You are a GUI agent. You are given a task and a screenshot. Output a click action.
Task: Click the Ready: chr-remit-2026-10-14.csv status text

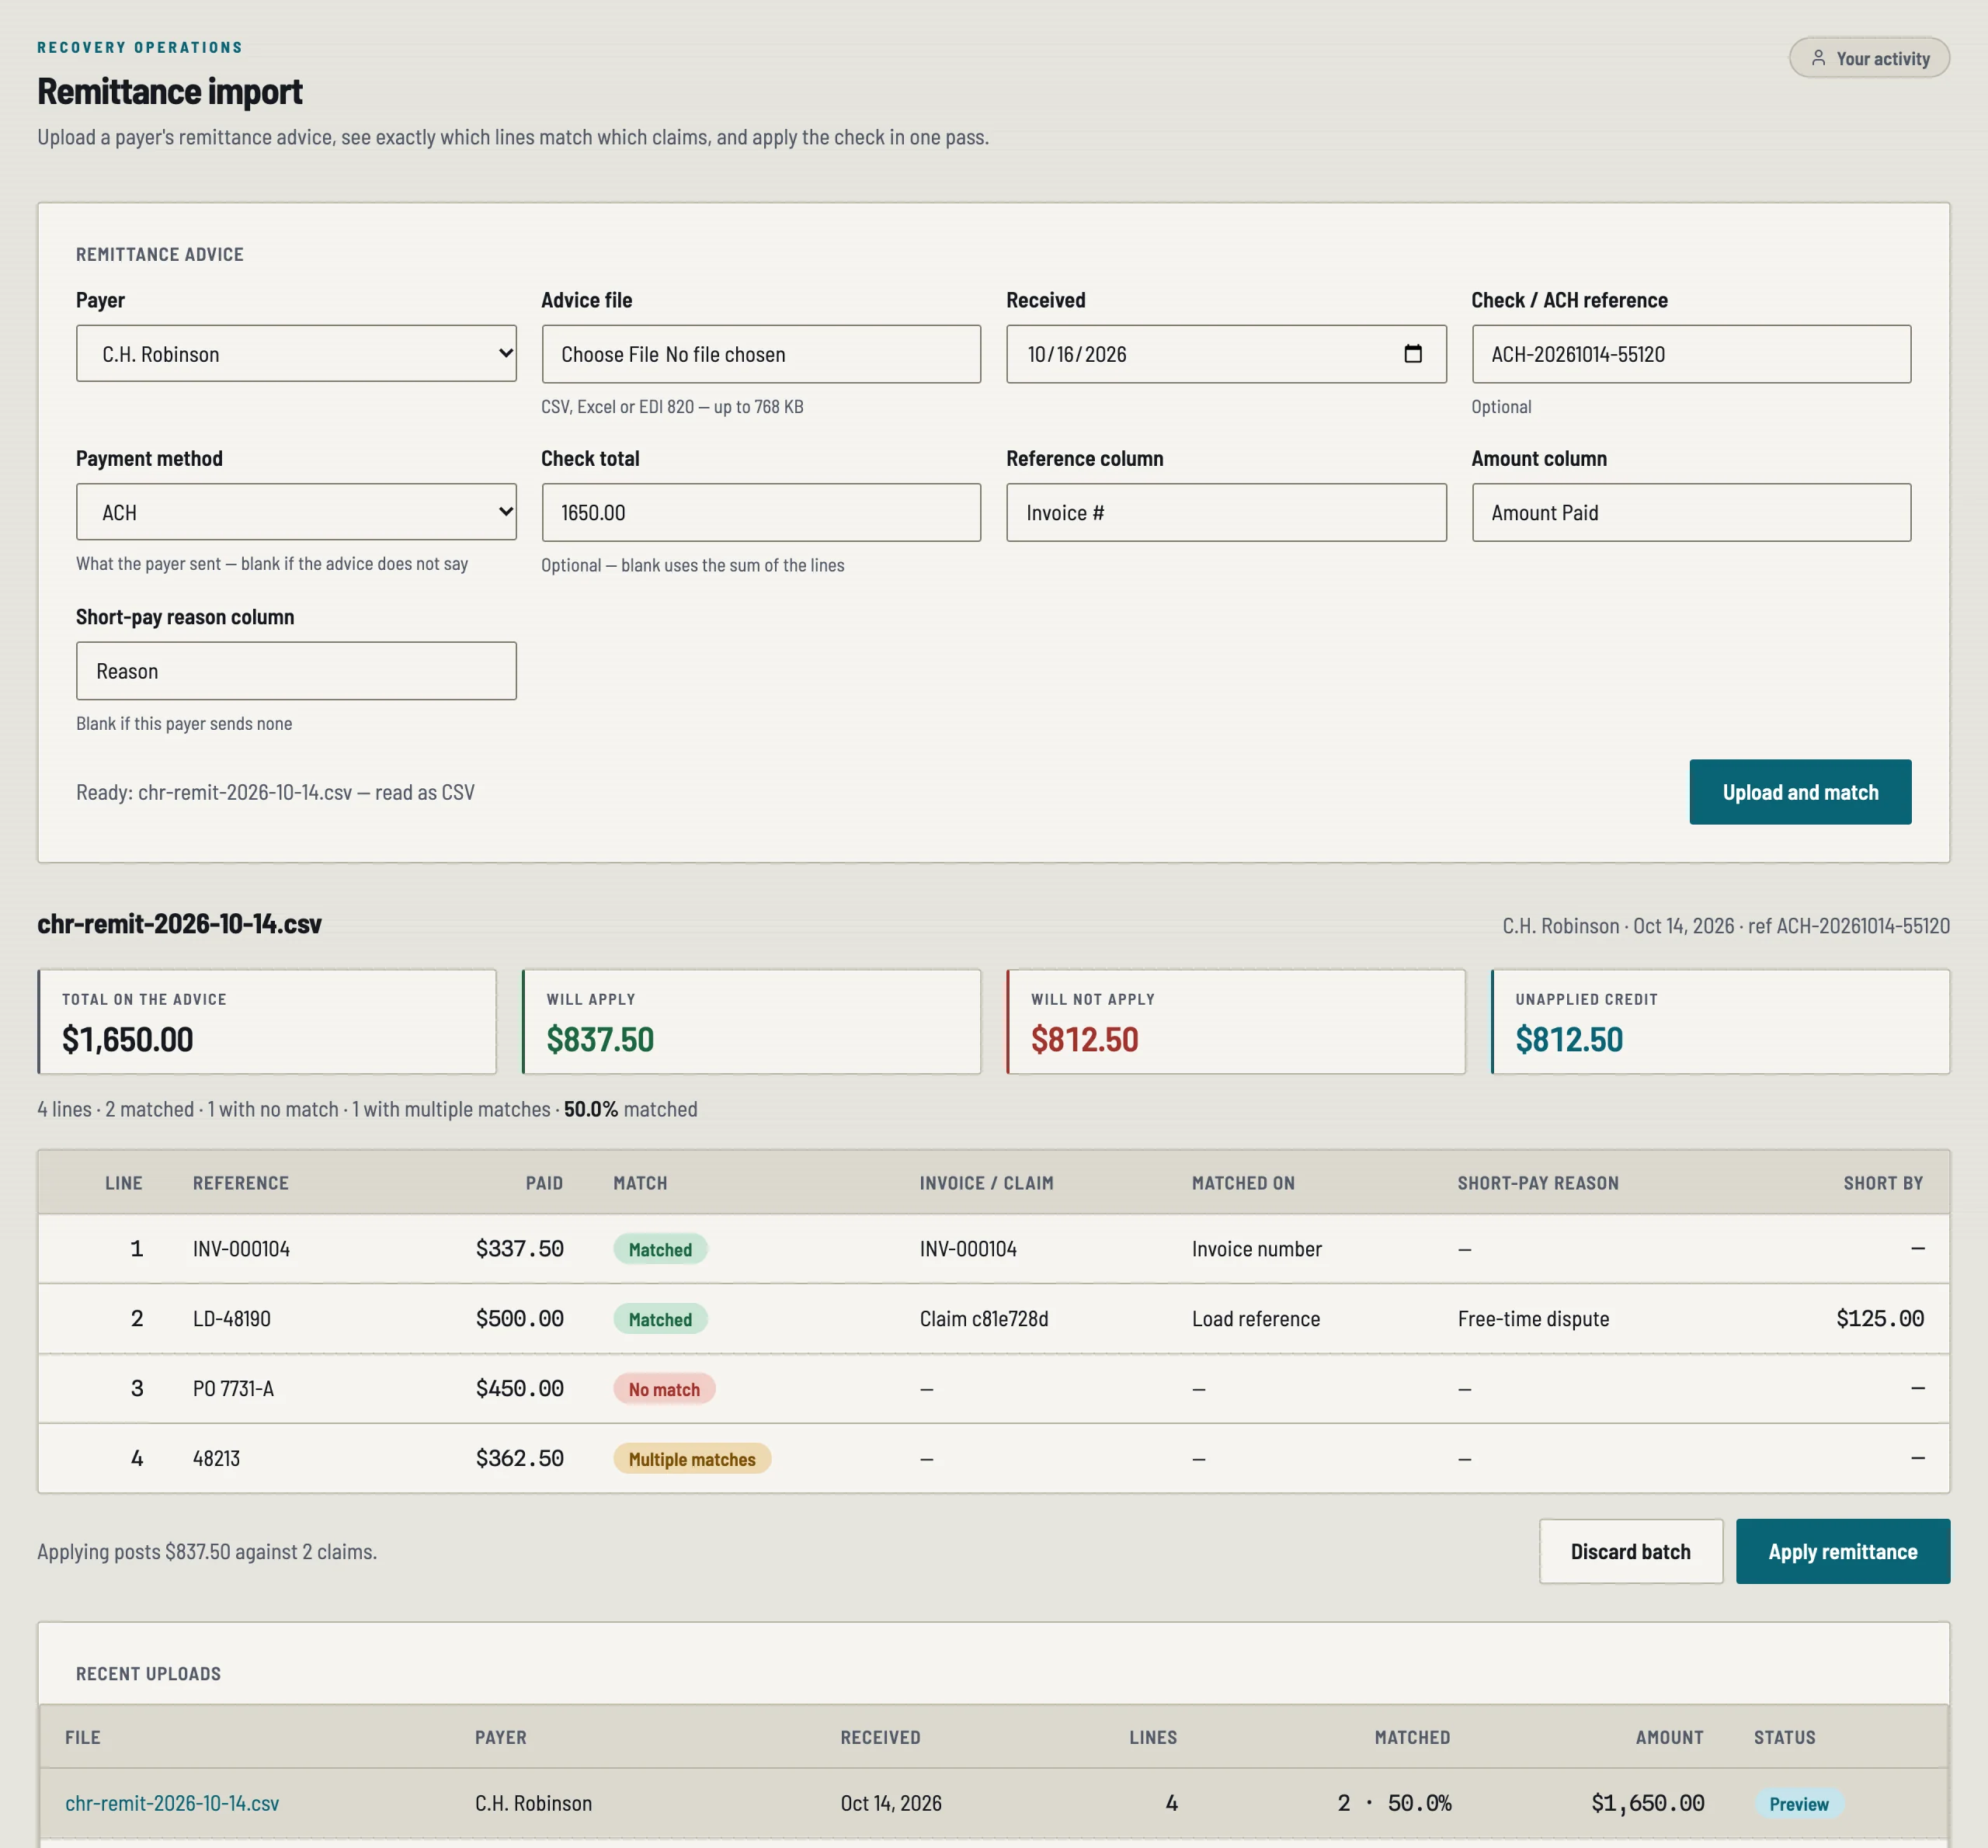(x=275, y=792)
